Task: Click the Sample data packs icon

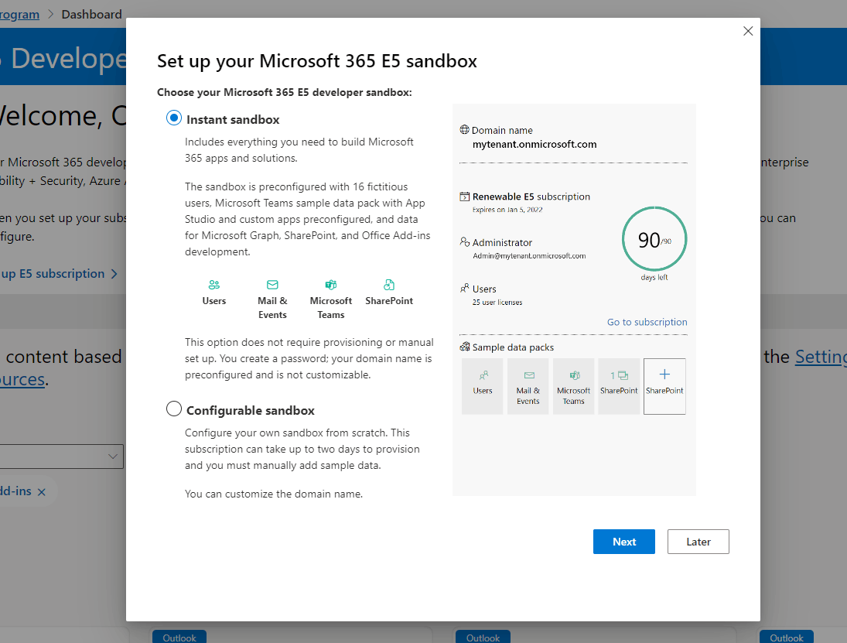Action: click(x=465, y=347)
